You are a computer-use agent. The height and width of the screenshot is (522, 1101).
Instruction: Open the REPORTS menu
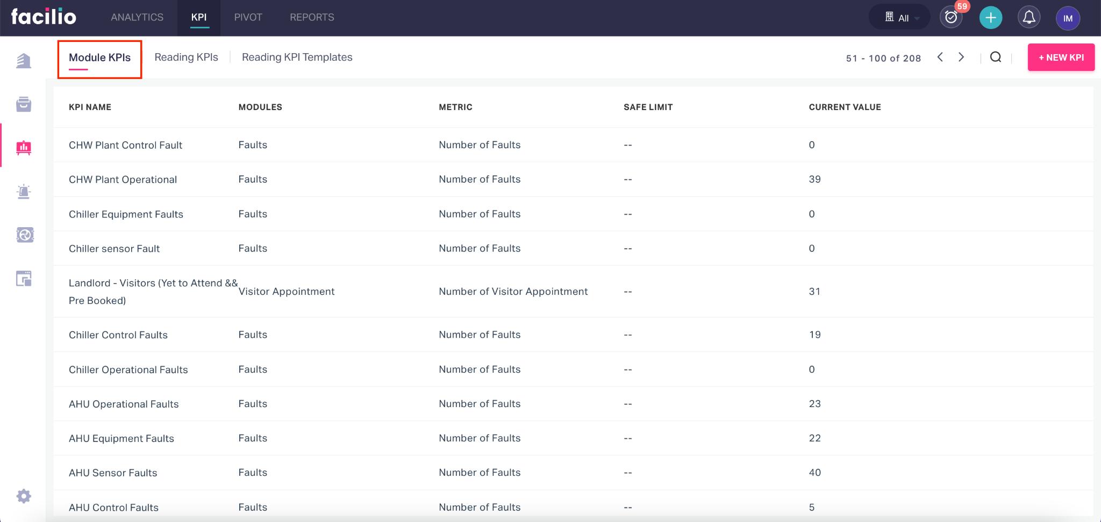pyautogui.click(x=312, y=17)
